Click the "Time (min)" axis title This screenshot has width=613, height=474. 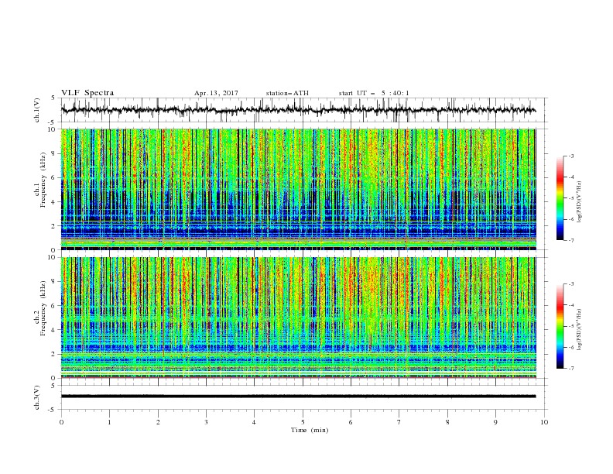coord(310,430)
